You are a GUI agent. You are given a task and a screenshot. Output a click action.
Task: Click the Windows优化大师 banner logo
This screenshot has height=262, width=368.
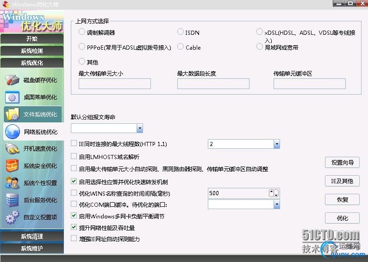32,21
